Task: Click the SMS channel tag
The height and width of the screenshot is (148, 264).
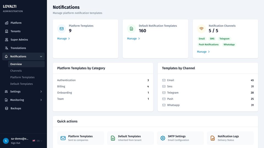Action: 212,39
